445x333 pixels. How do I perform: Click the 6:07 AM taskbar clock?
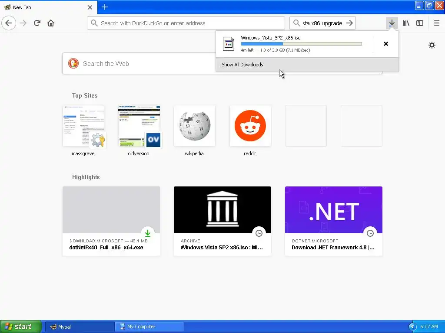(x=429, y=326)
